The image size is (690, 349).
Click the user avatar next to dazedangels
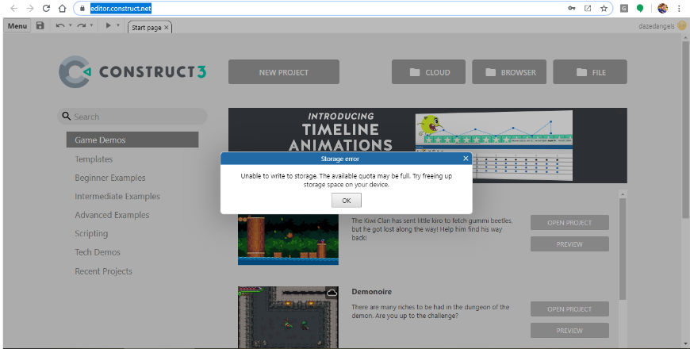(680, 26)
